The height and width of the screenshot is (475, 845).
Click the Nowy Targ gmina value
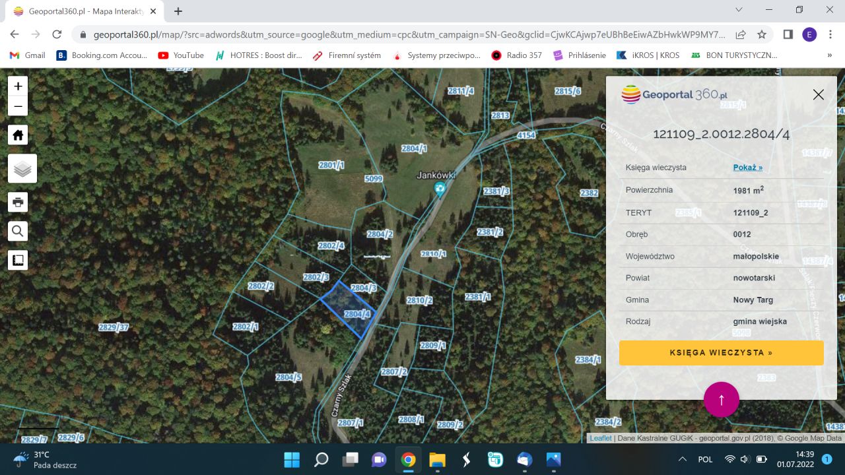pyautogui.click(x=753, y=300)
